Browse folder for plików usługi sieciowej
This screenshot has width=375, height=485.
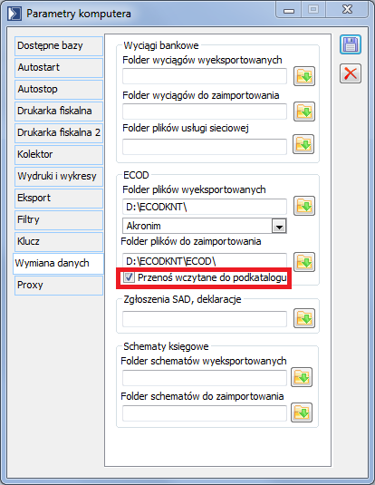303,144
